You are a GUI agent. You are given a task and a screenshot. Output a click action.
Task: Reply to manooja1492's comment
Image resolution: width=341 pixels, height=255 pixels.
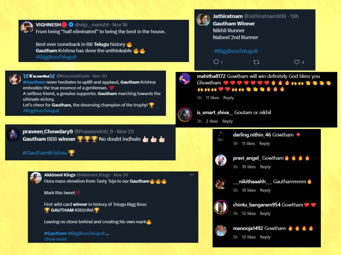(x=265, y=237)
